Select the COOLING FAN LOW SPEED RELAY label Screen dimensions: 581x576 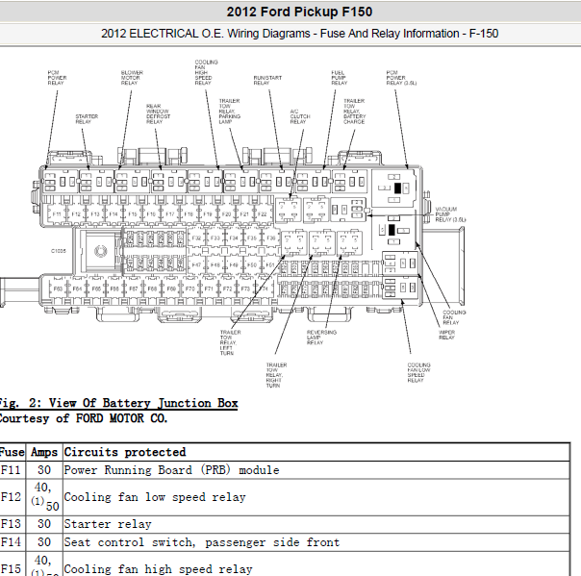[x=418, y=373]
